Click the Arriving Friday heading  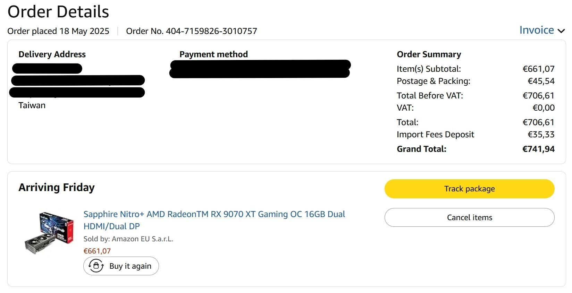coord(57,188)
